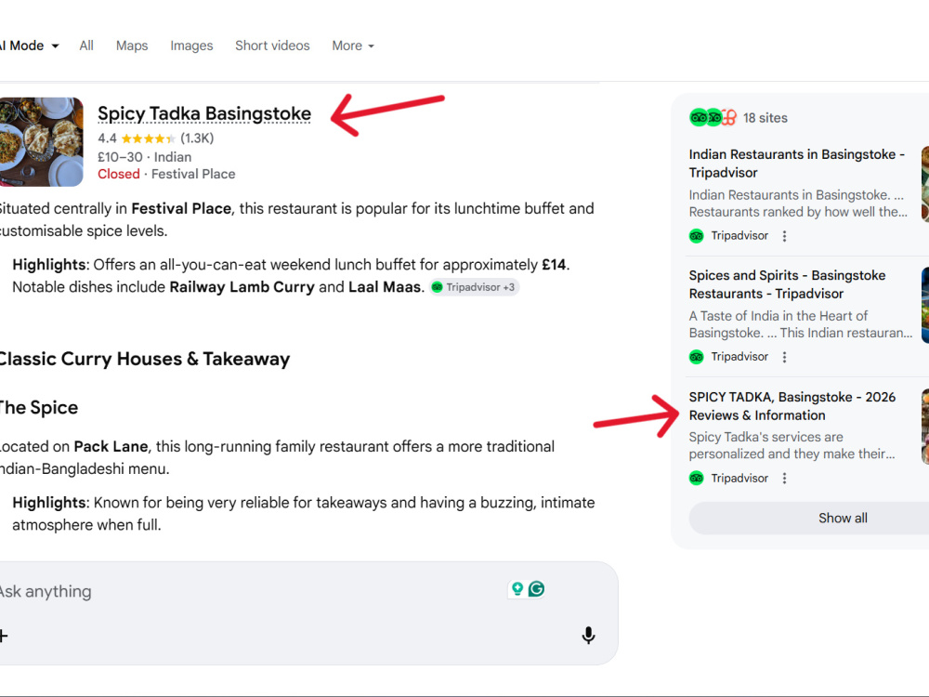Open SPICY TADKA 2026 Reviews link
The image size is (929, 697).
pyautogui.click(x=792, y=406)
